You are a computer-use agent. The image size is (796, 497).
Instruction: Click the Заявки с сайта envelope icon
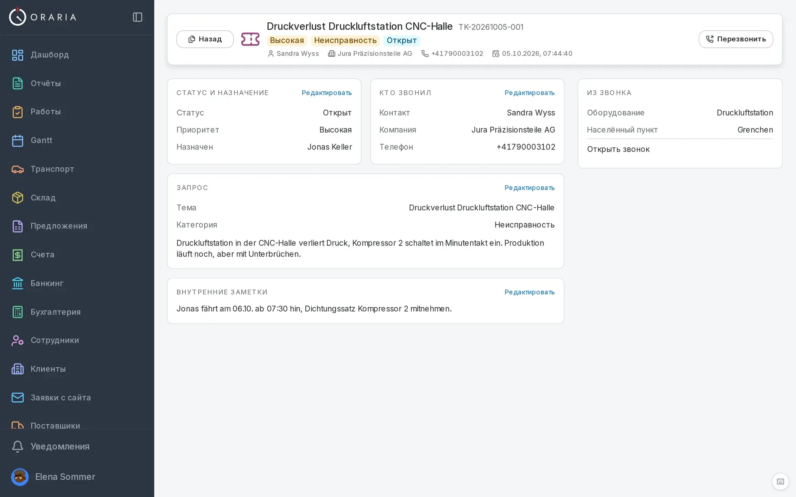click(x=17, y=398)
